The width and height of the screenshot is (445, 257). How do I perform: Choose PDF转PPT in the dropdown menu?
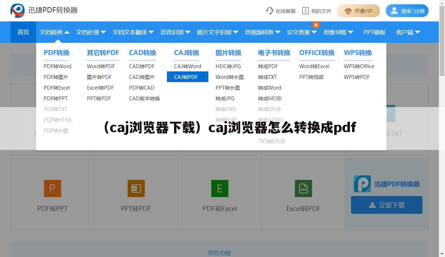point(55,98)
